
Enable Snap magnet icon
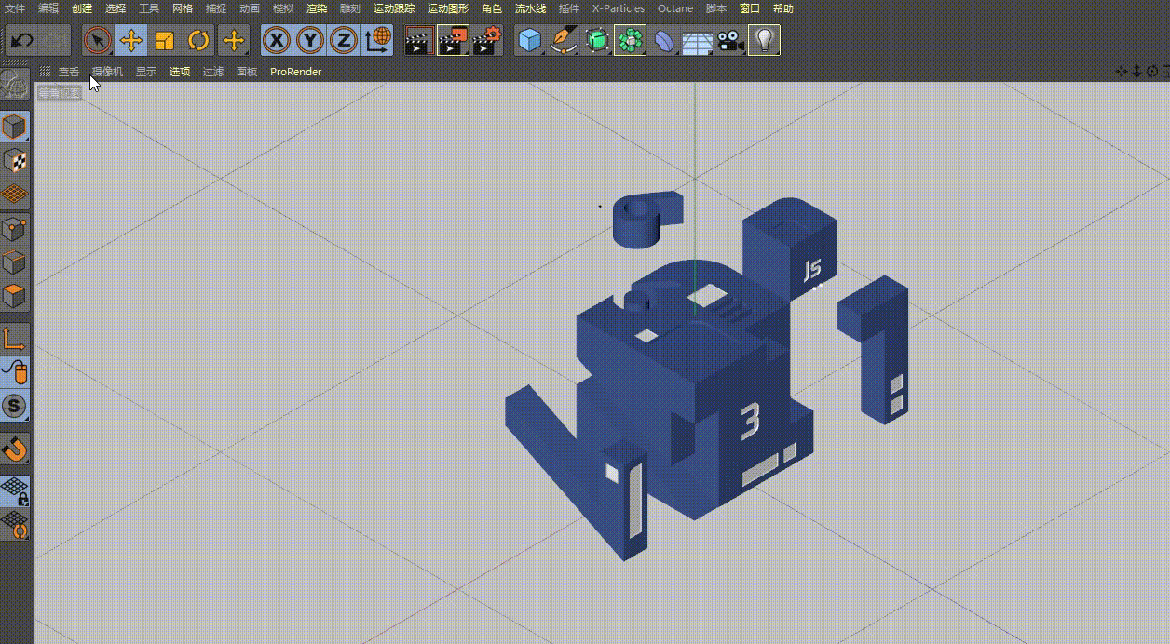(15, 449)
